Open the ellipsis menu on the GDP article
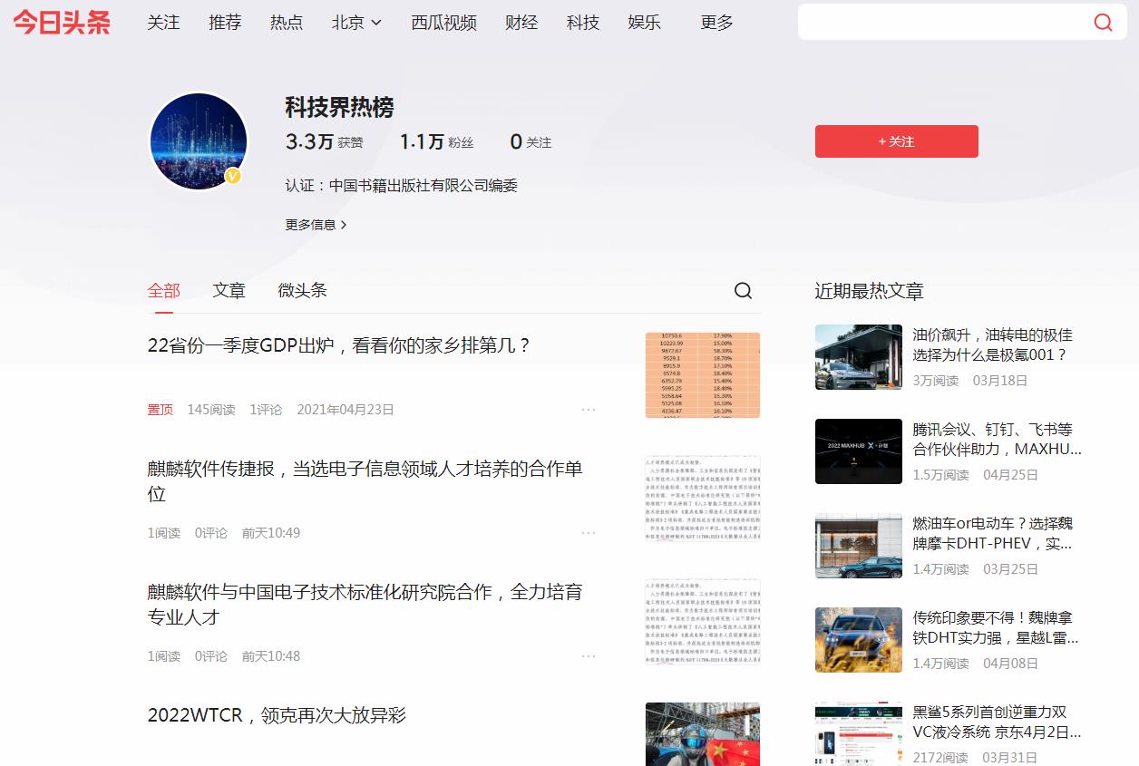Viewport: 1139px width, 766px height. [x=589, y=409]
